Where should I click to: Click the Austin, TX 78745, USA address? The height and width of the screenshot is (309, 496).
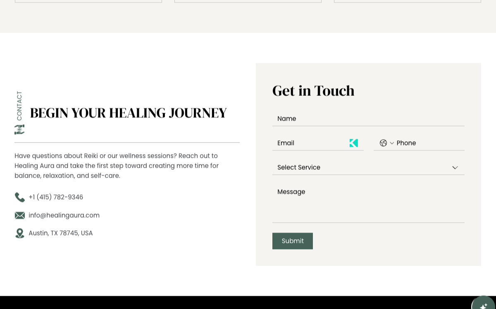pos(61,233)
